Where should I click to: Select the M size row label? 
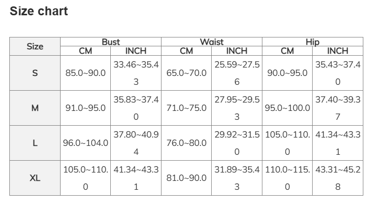[35, 108]
